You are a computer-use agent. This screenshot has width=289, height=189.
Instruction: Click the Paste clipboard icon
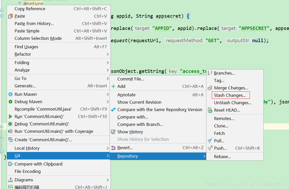click(10, 16)
